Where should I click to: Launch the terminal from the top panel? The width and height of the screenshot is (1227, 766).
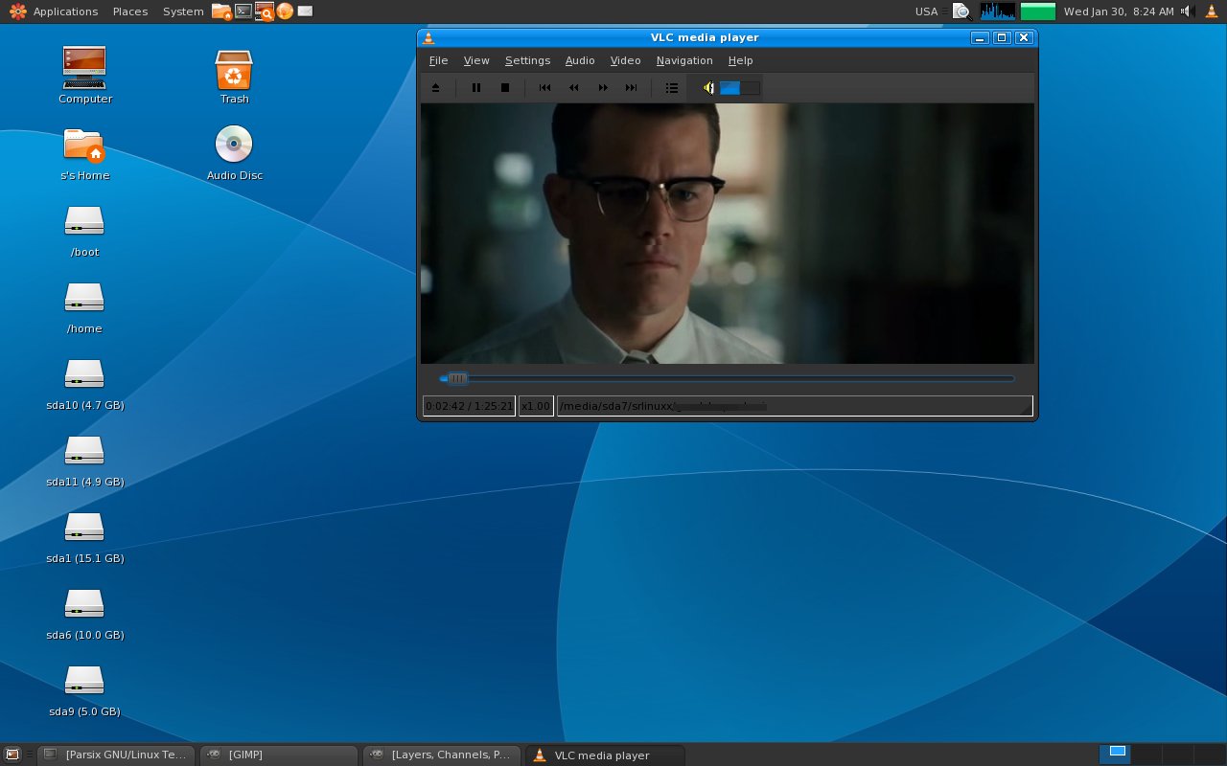pos(243,11)
